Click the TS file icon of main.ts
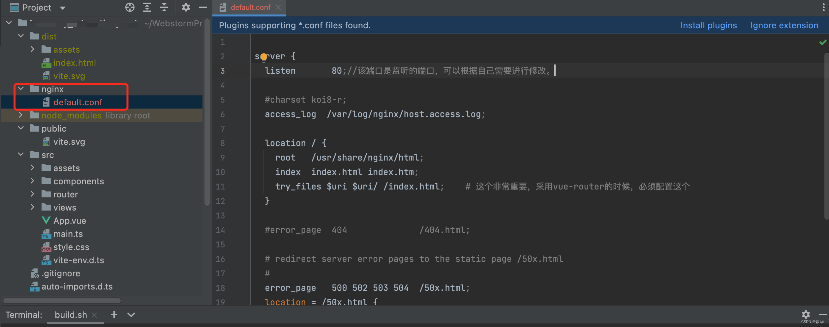Image resolution: width=829 pixels, height=327 pixels. [46, 234]
